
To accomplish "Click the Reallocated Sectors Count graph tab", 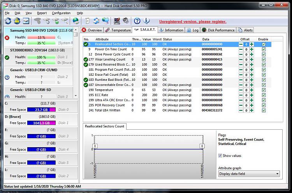I will click(104, 126).
